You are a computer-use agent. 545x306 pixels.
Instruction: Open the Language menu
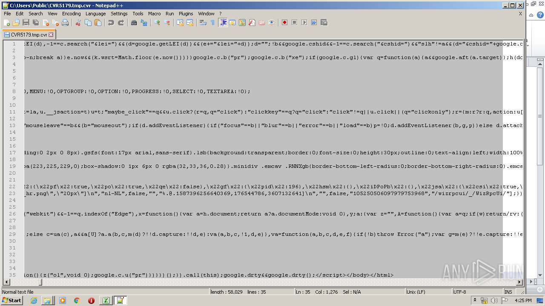point(95,14)
